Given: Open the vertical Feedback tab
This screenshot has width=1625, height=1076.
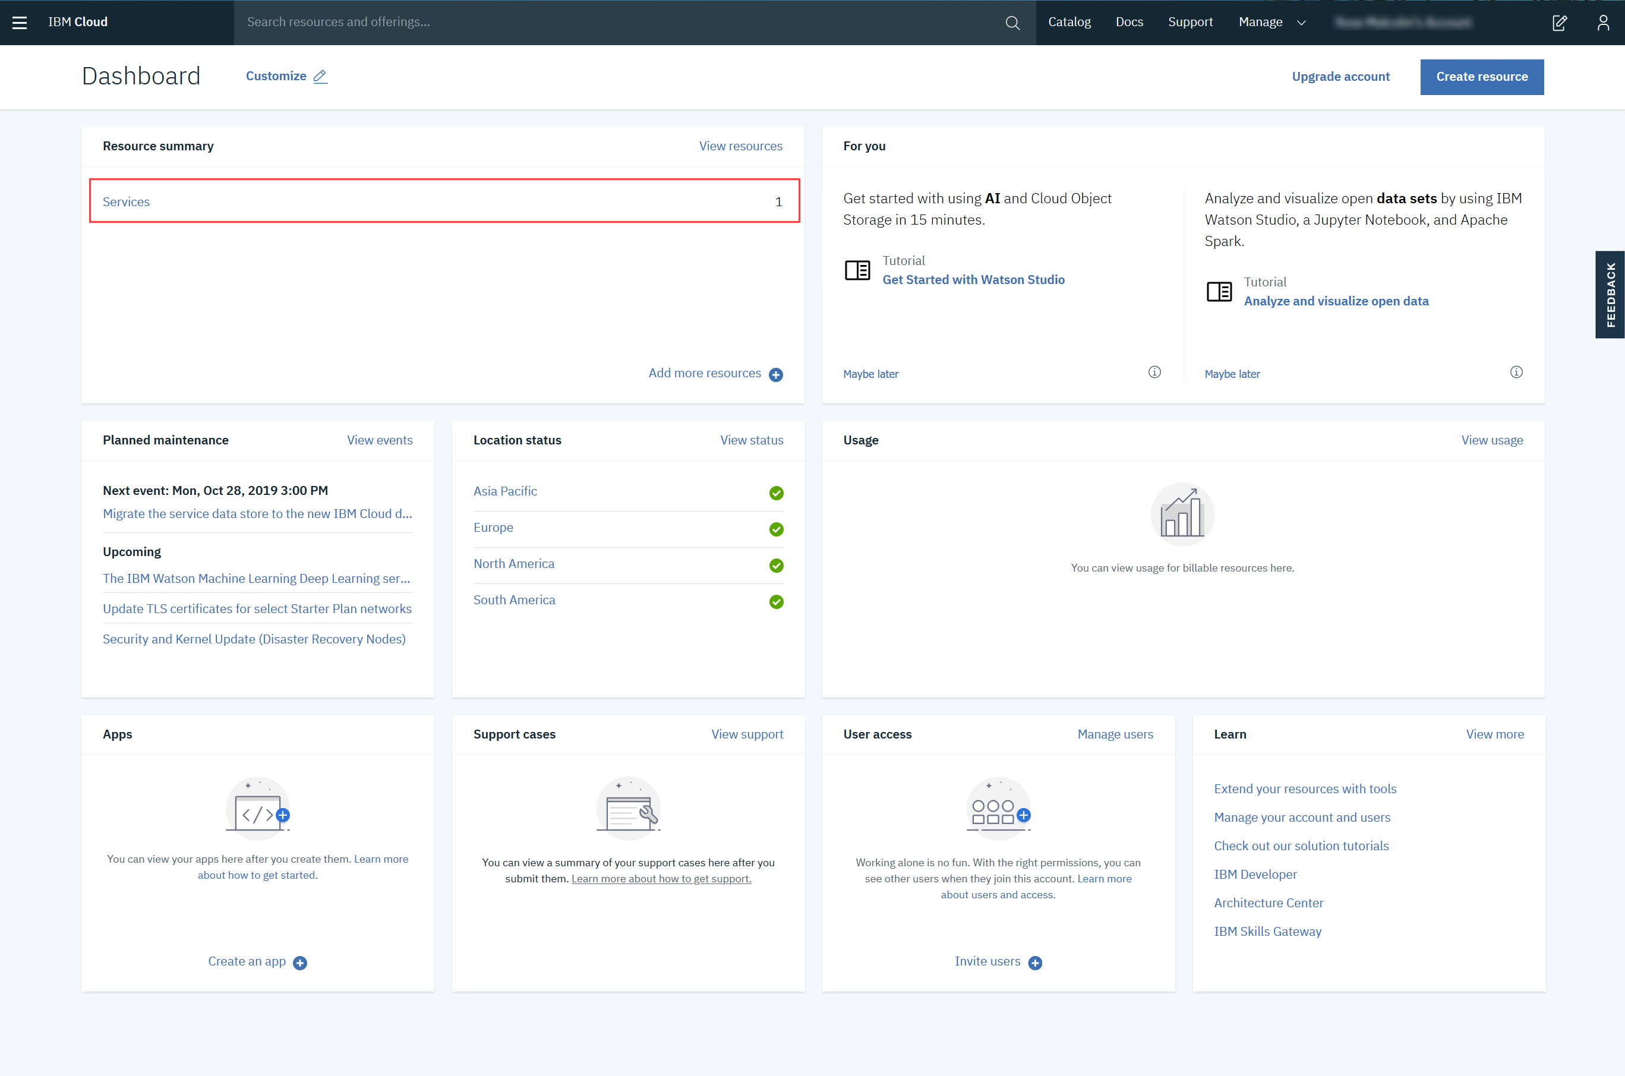Looking at the screenshot, I should (1610, 294).
